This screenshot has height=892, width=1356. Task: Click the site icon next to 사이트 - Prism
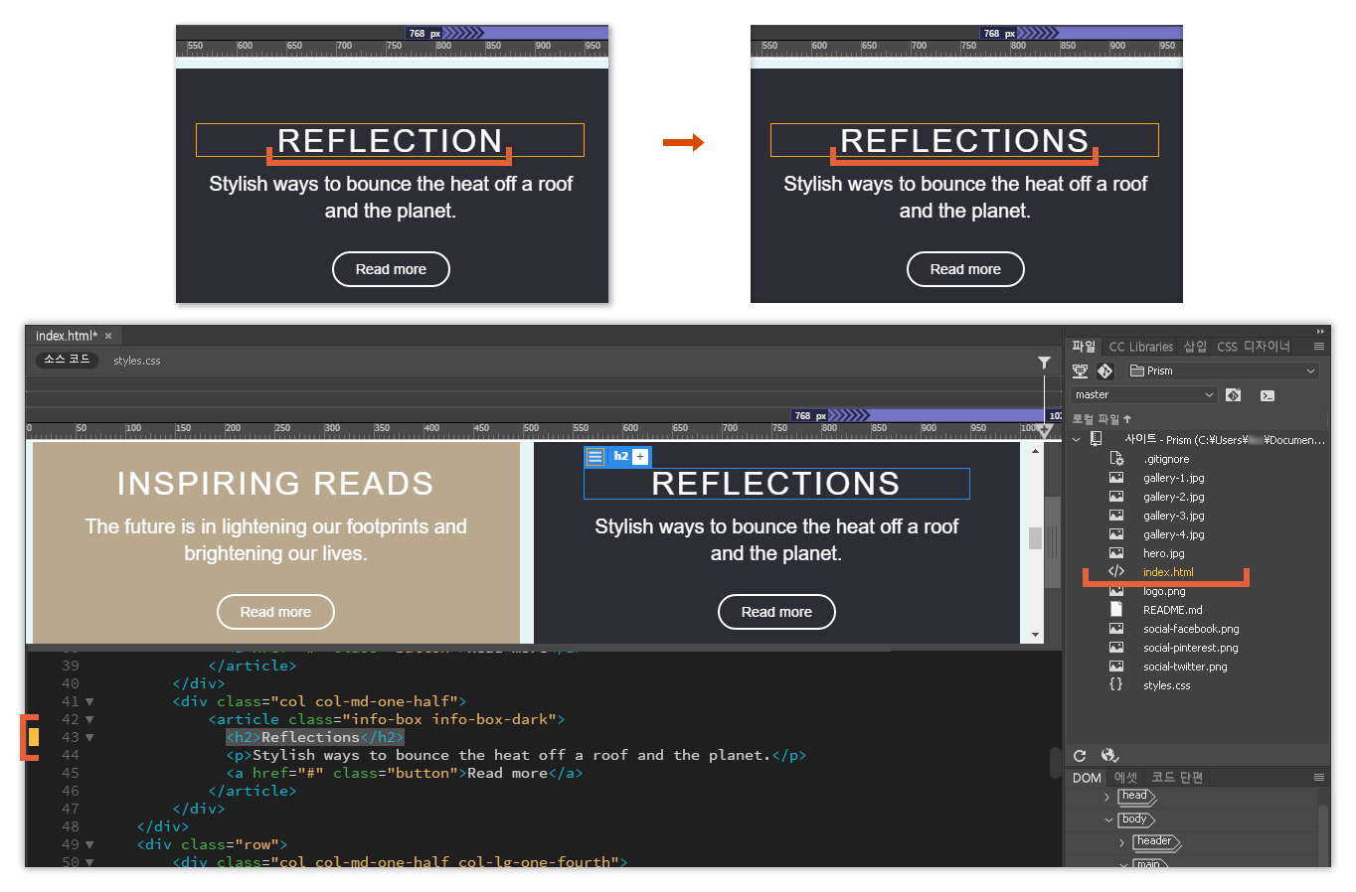tap(1097, 439)
